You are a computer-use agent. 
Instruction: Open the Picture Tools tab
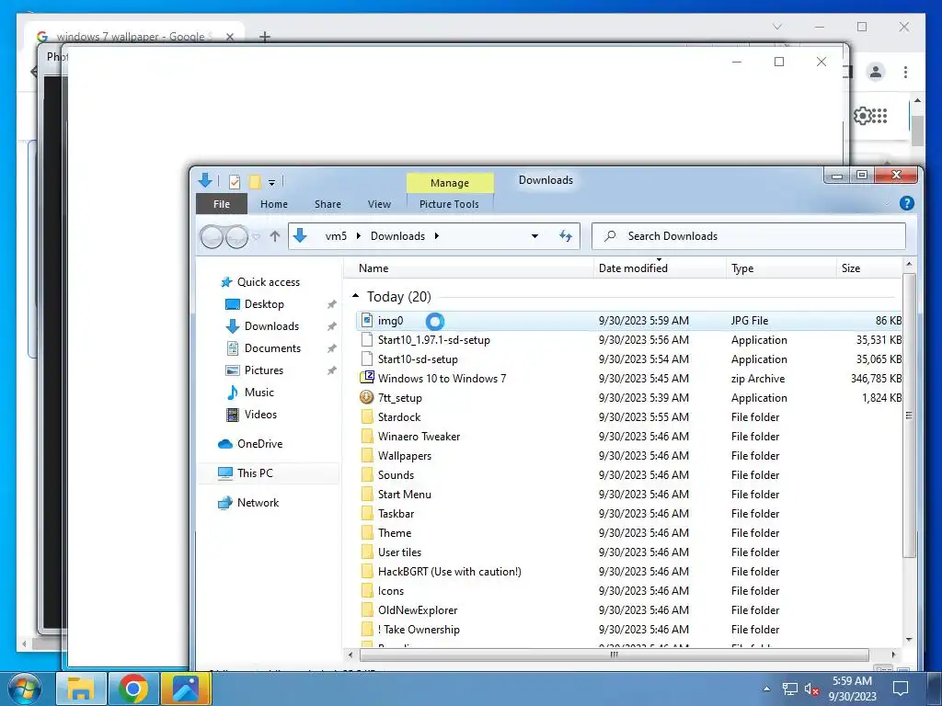[x=449, y=204]
